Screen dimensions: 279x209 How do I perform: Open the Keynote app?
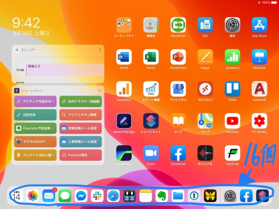(259, 57)
